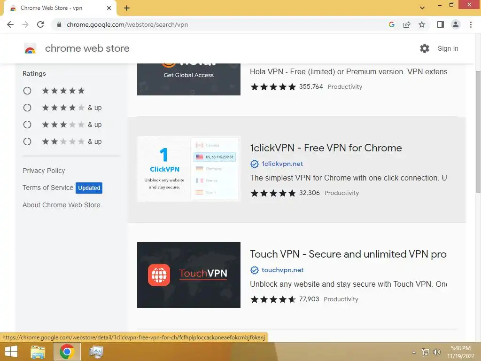Viewport: 481px width, 361px height.
Task: Click the Touch VPN star rating
Action: [273, 299]
